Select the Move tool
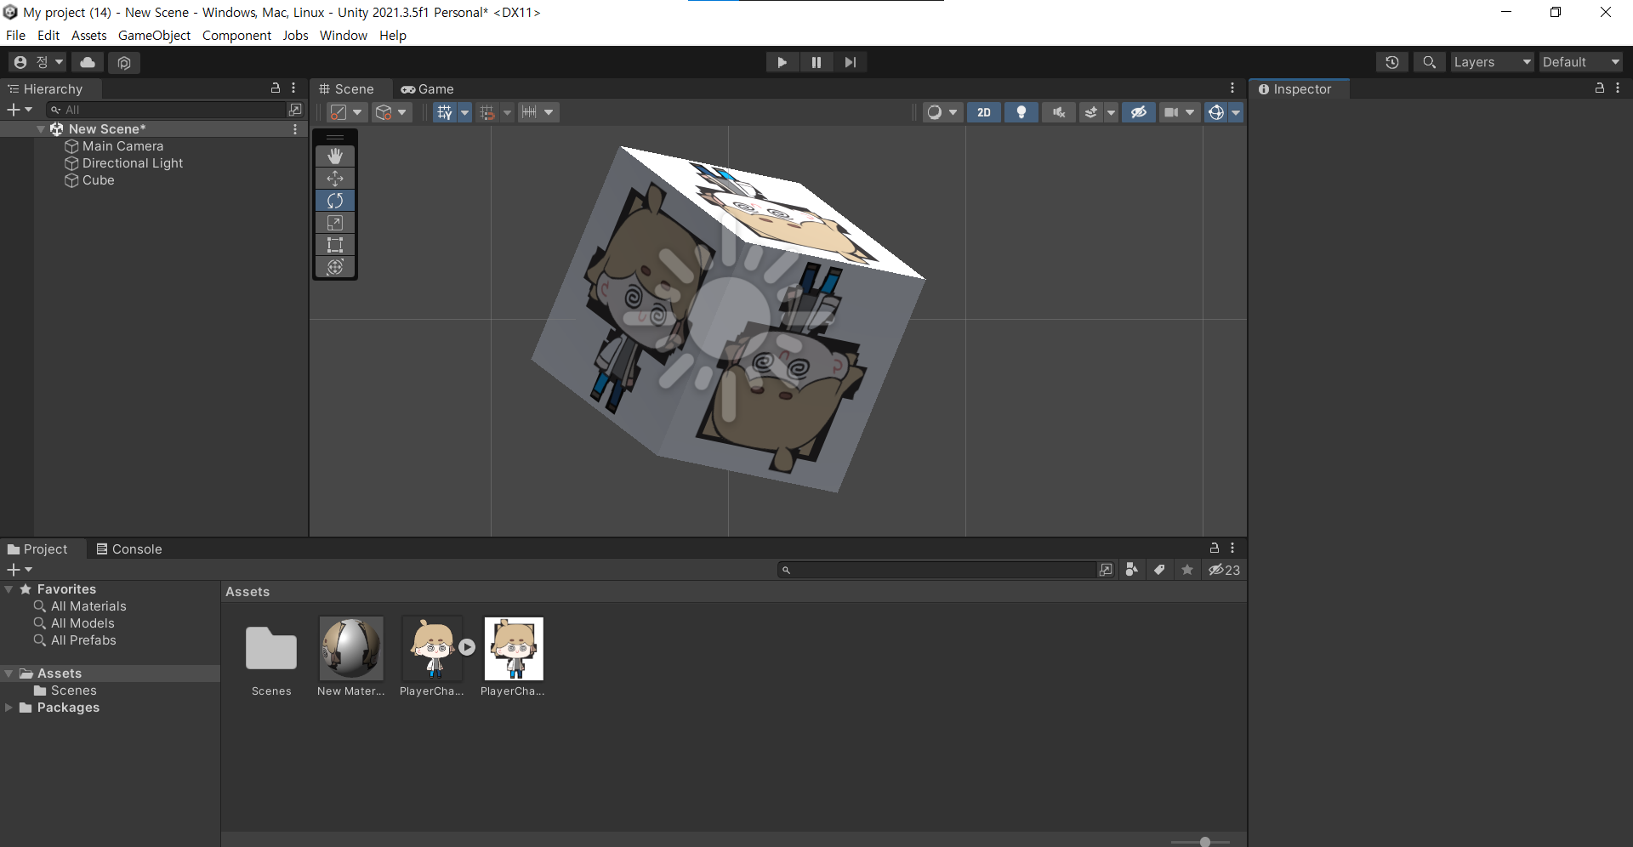The width and height of the screenshot is (1633, 847). pos(335,179)
